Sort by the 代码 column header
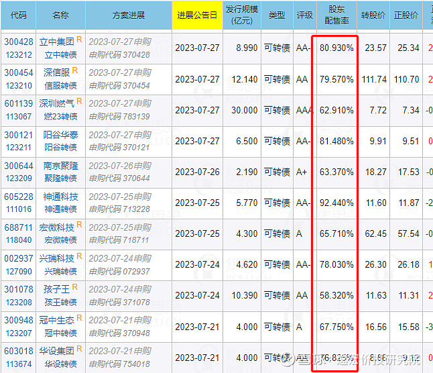Screen dimensions: 433x373 coord(19,15)
